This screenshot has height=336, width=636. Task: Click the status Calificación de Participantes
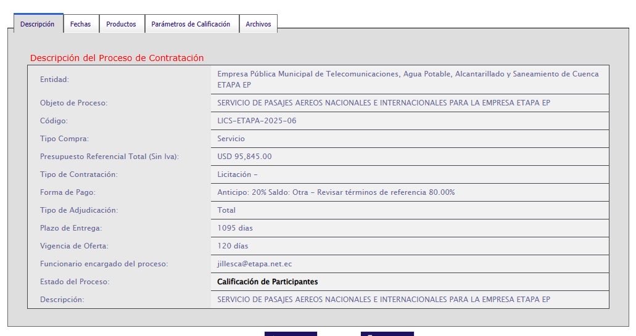[267, 282]
